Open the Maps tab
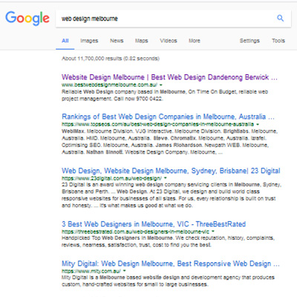Screen dimensions: 297x297 (141, 41)
